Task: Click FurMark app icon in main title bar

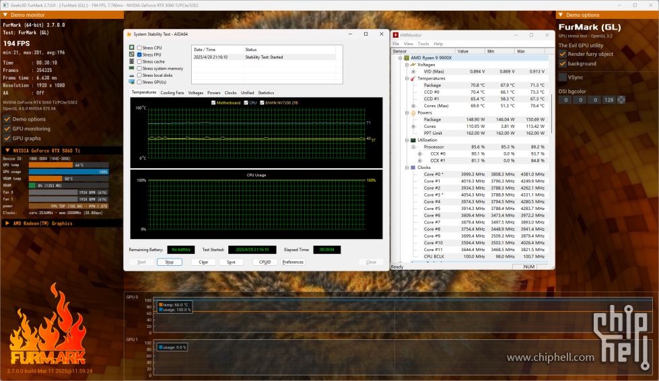Action: click(5, 5)
